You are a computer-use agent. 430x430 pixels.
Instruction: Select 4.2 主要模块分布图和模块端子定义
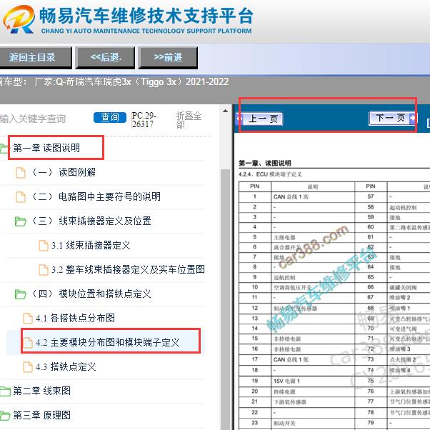[107, 342]
